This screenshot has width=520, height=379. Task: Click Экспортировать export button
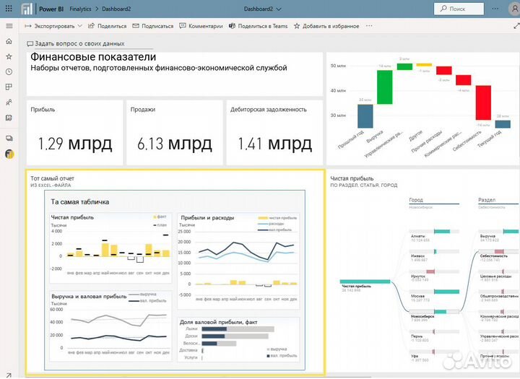pyautogui.click(x=50, y=26)
